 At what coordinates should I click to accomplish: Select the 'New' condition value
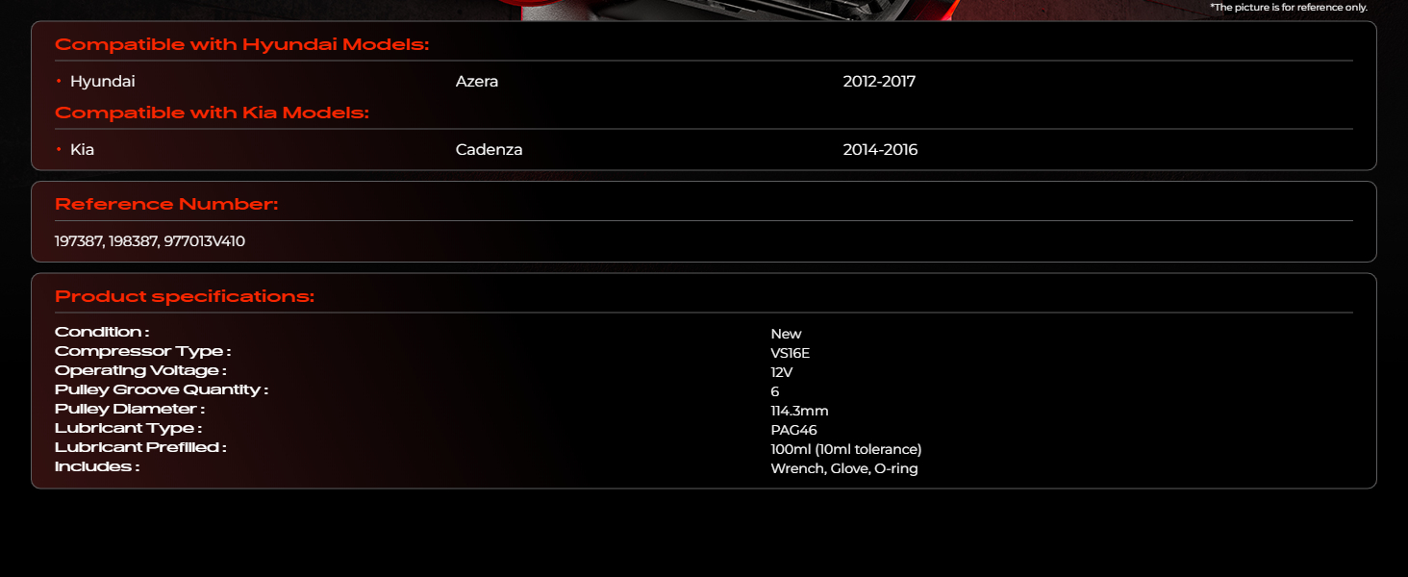pyautogui.click(x=786, y=334)
